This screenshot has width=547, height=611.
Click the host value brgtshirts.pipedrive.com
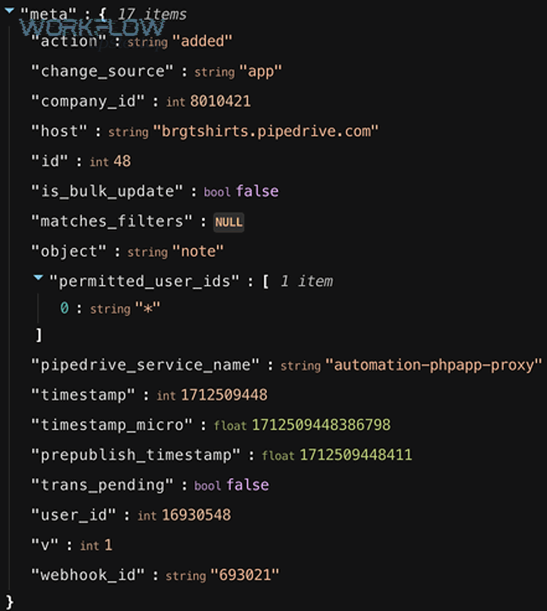tap(266, 131)
